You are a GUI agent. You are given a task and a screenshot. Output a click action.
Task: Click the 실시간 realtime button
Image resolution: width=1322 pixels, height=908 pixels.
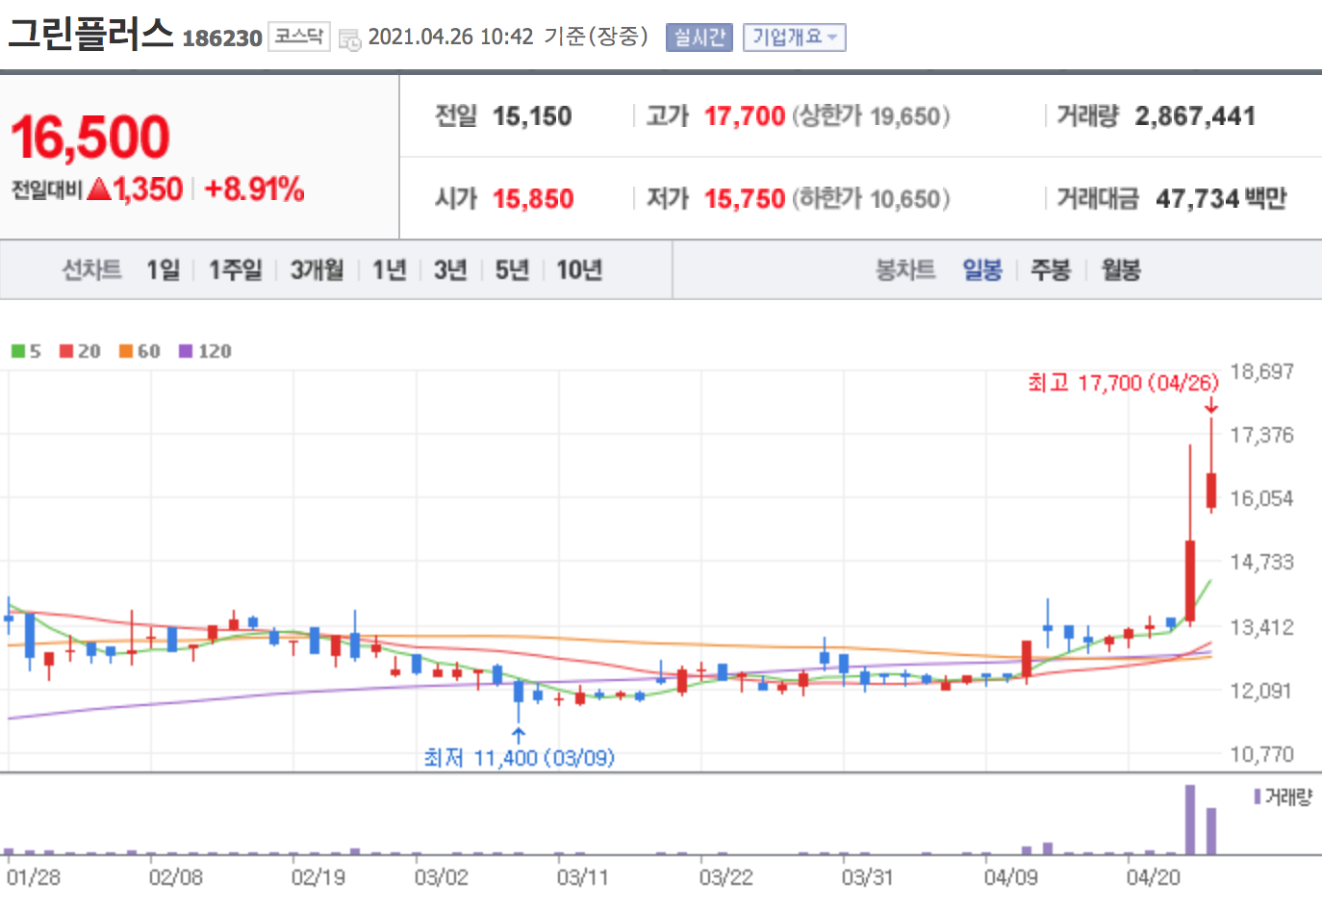coord(699,38)
